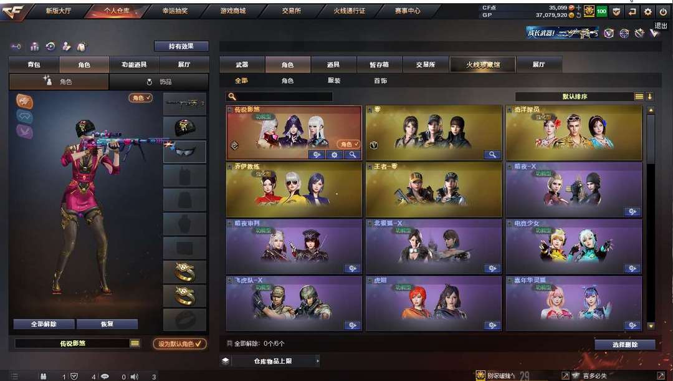This screenshot has height=381, width=673.
Task: Click the sunglasses equipment slot
Action: [x=184, y=152]
